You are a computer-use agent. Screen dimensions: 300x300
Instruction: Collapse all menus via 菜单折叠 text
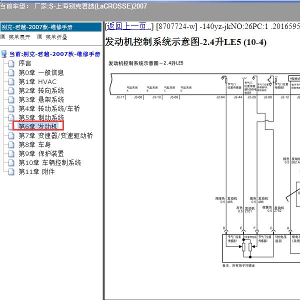[x=56, y=37]
